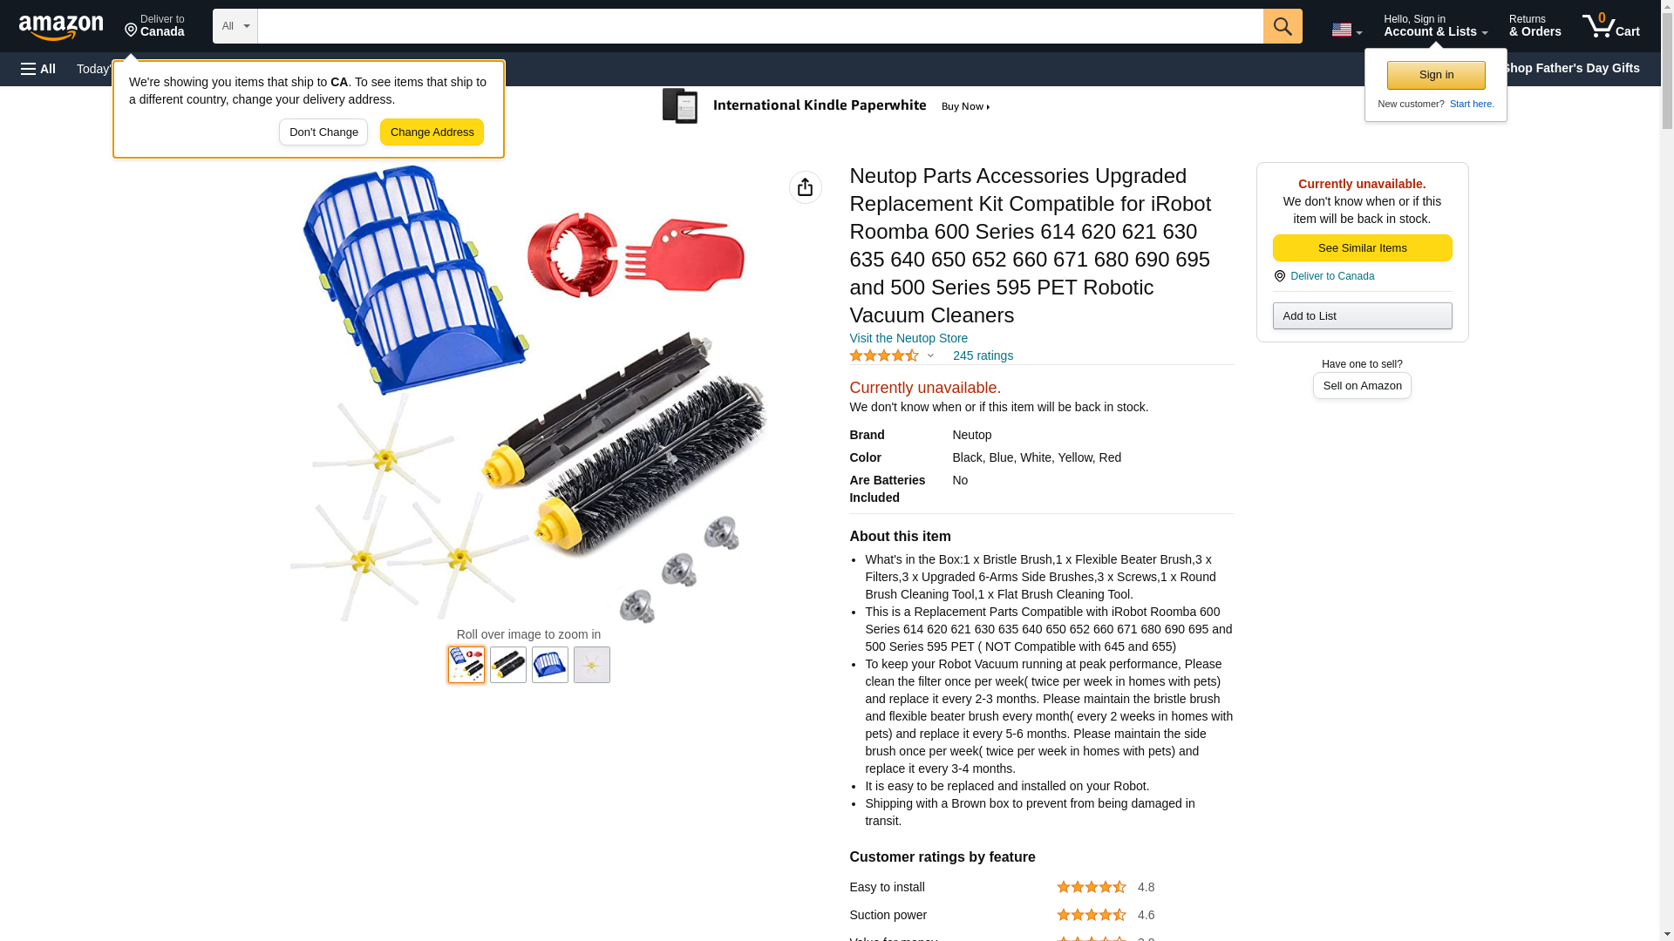
Task: Click the search magnifier Go button
Action: pos(1283,26)
